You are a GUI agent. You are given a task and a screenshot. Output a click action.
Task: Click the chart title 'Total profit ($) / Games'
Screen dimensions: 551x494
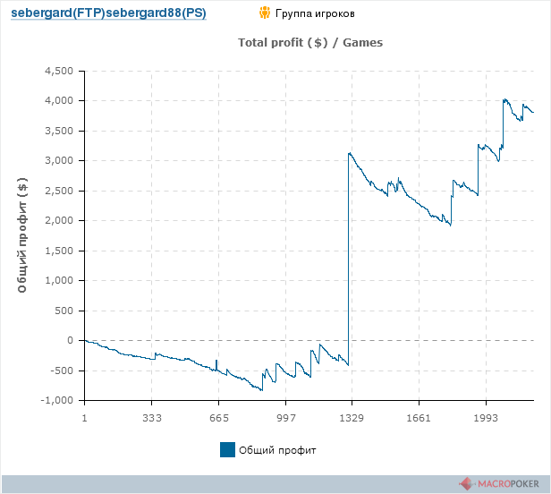tap(310, 43)
